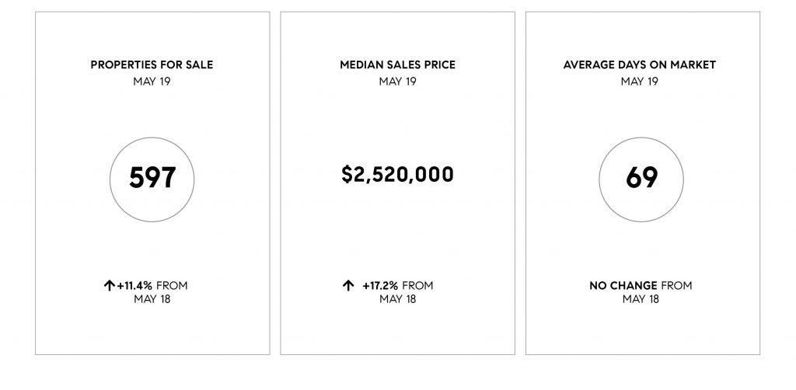Select the +17.2% change text
The width and height of the screenshot is (796, 390).
pos(380,286)
